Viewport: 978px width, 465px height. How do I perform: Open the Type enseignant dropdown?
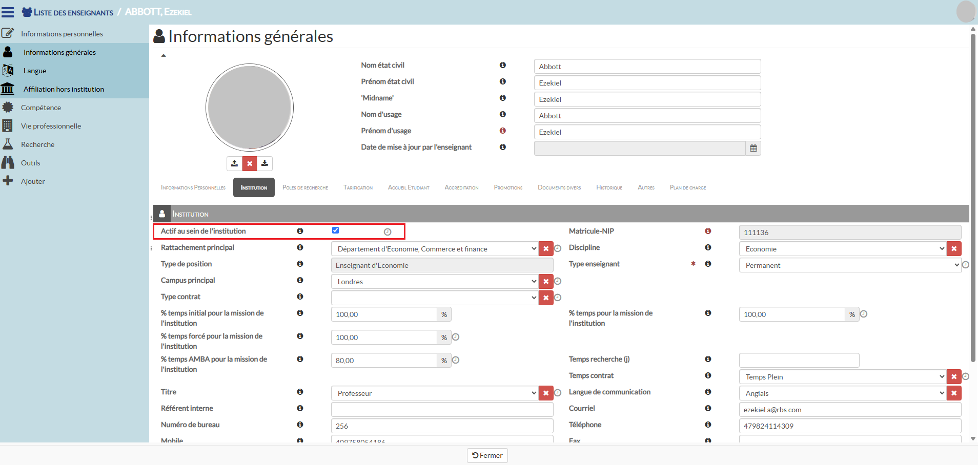click(x=849, y=265)
